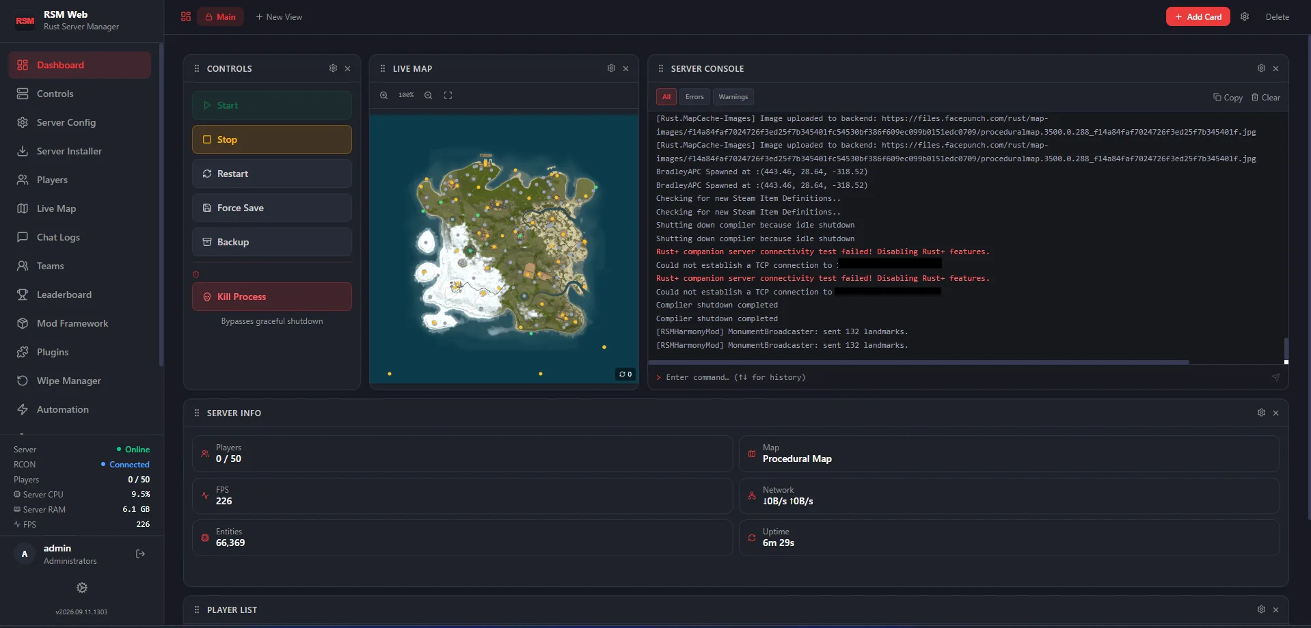Close the Server Info card
Screen dimensions: 1311x628
click(x=1276, y=413)
